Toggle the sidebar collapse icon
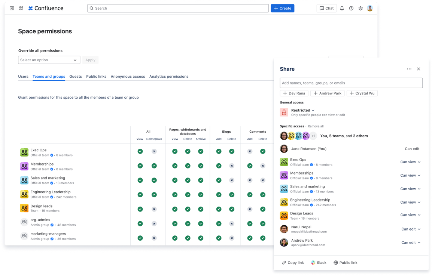 [x=12, y=8]
